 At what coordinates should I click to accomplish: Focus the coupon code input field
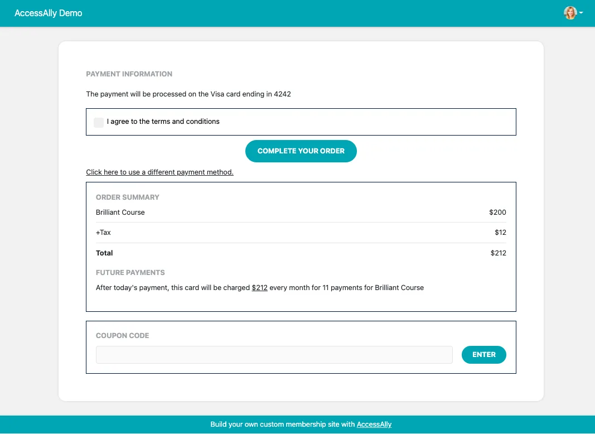pyautogui.click(x=274, y=355)
